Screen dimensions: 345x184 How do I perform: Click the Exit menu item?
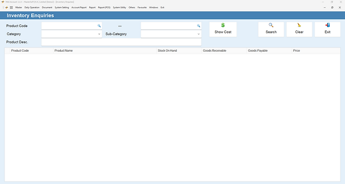point(162,7)
